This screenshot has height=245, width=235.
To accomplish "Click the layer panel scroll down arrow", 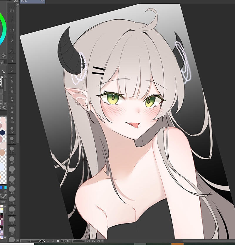I will tap(5, 103).
